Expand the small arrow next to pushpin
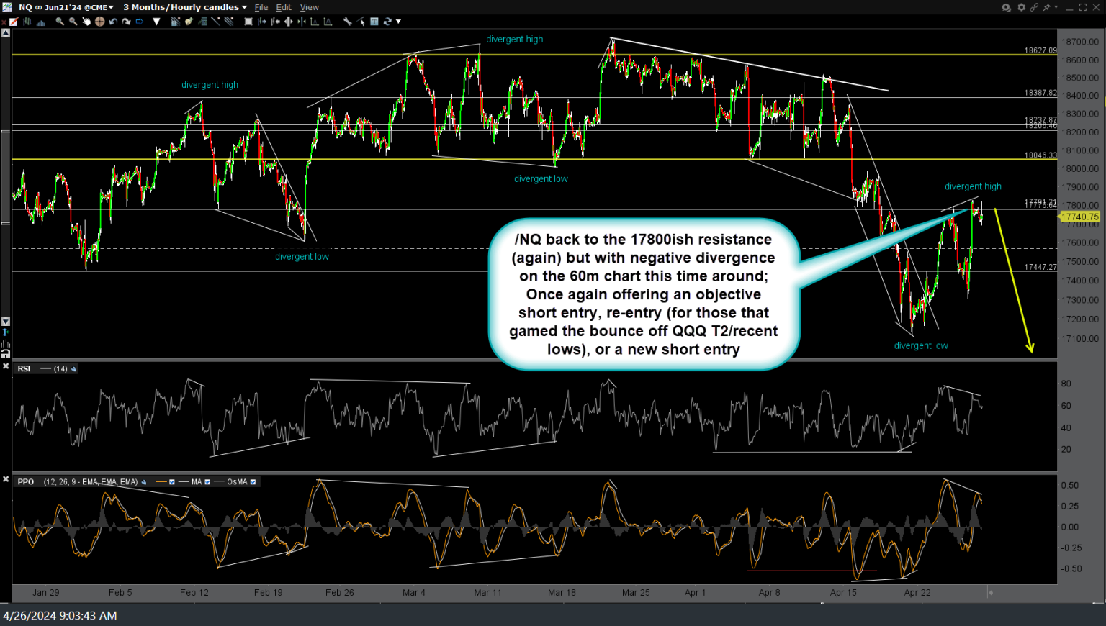Image resolution: width=1106 pixels, height=626 pixels. [x=1056, y=7]
